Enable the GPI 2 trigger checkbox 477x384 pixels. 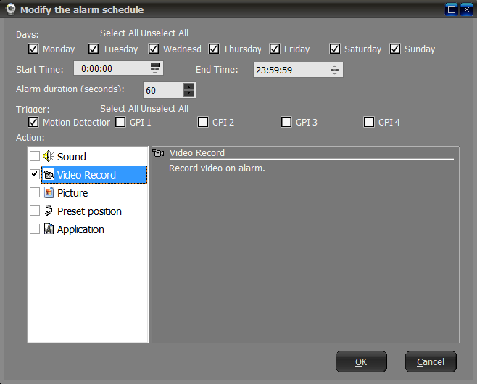(x=203, y=122)
